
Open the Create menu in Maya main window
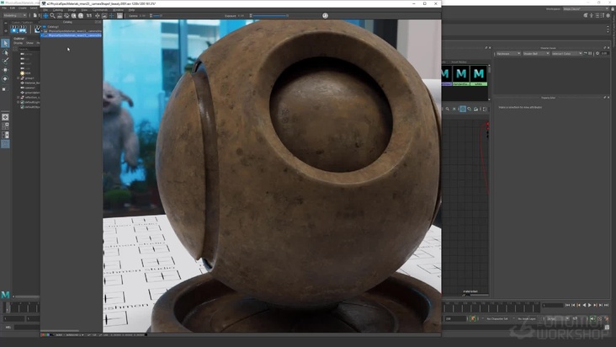click(23, 8)
